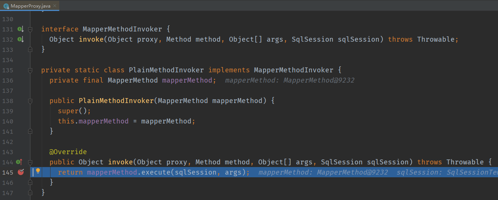Screen dimensions: 498x200
Task: Close the MapperProxy.java tab
Action: pyautogui.click(x=55, y=6)
